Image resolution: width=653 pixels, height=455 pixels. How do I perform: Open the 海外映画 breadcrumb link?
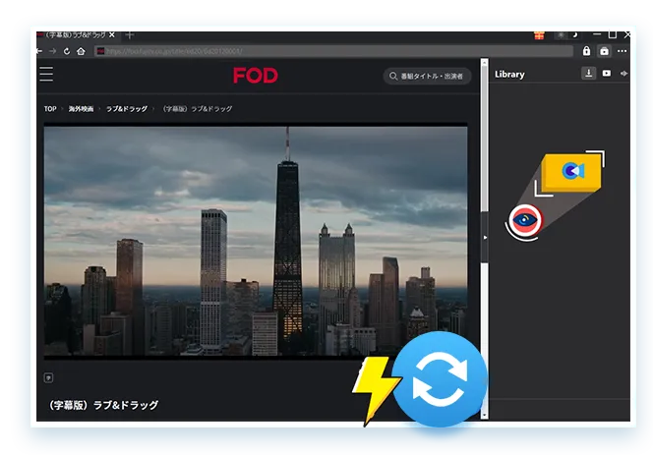(x=81, y=109)
